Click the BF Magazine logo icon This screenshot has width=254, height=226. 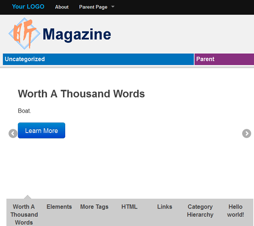[25, 34]
